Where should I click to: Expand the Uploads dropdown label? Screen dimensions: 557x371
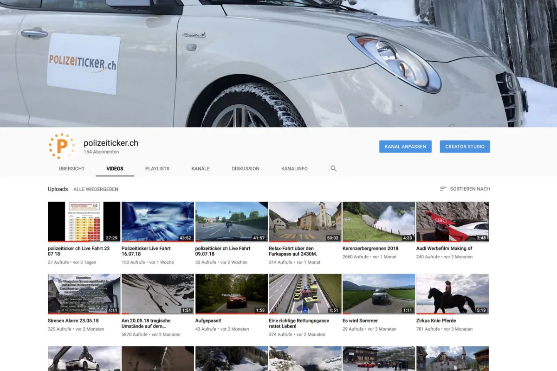[x=58, y=189]
